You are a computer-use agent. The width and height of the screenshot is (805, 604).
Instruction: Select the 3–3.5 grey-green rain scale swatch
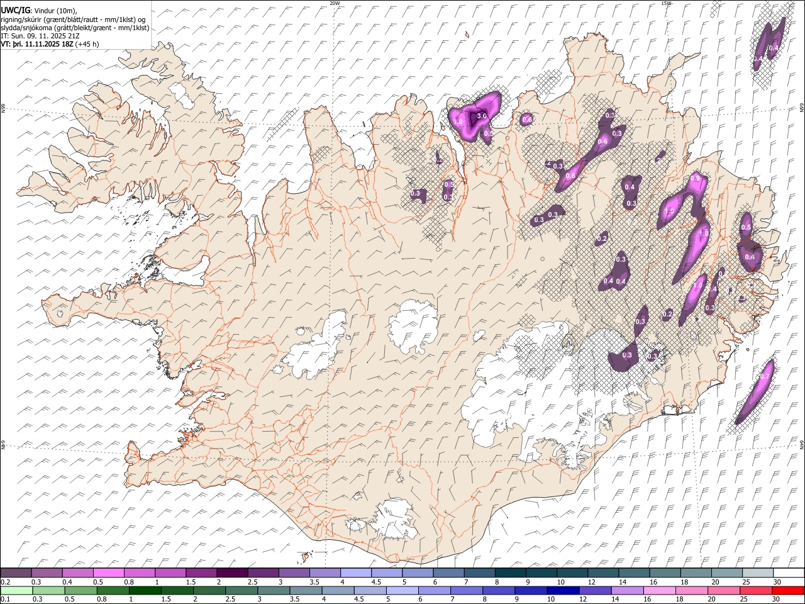coord(274,590)
